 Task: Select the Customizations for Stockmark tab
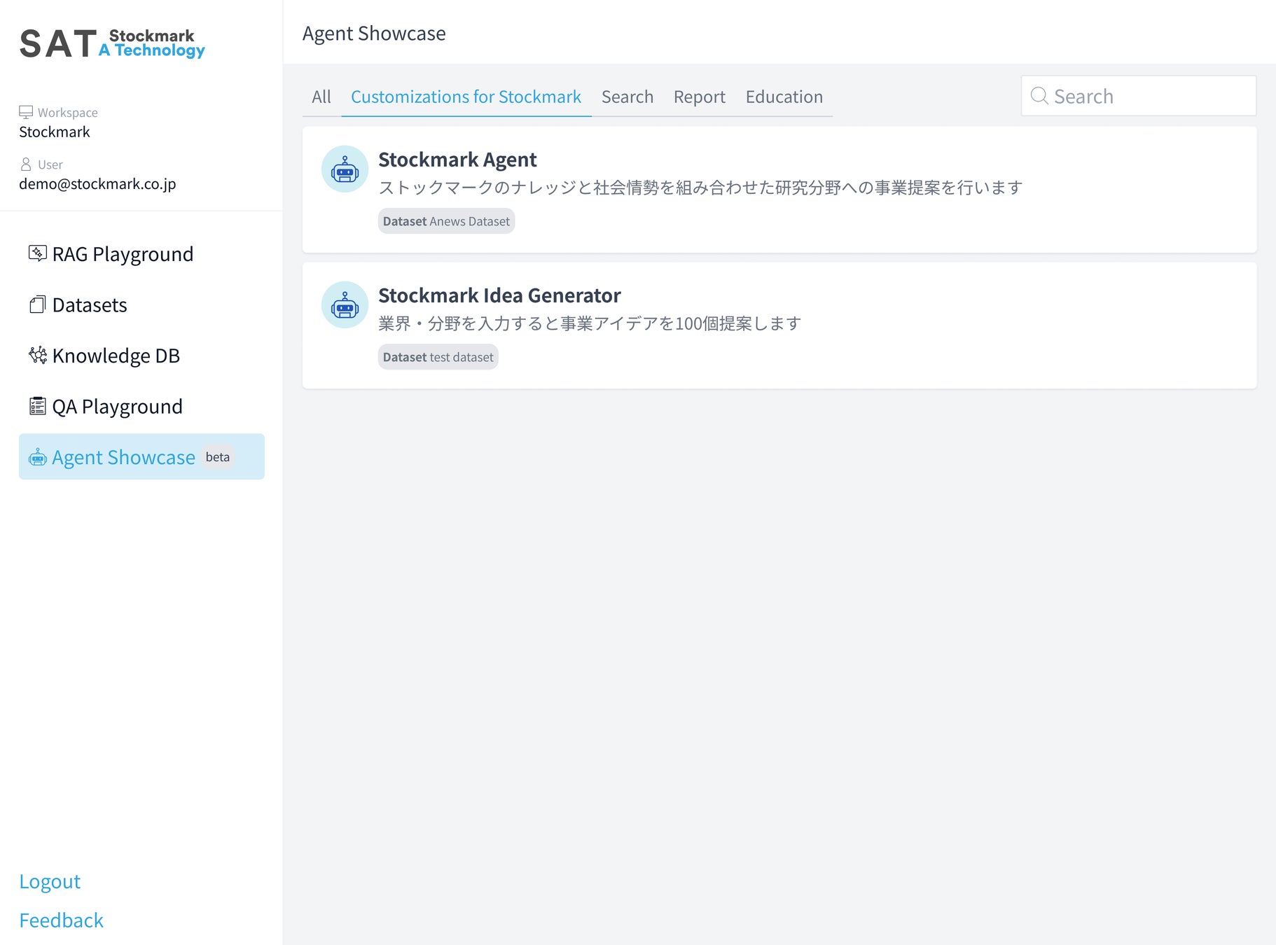[x=466, y=97]
